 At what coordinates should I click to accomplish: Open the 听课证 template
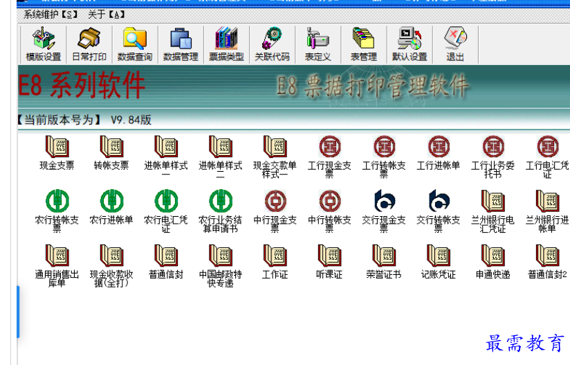tap(330, 262)
